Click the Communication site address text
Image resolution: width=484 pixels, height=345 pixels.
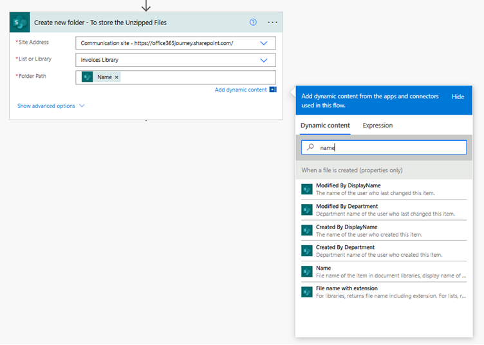click(157, 43)
